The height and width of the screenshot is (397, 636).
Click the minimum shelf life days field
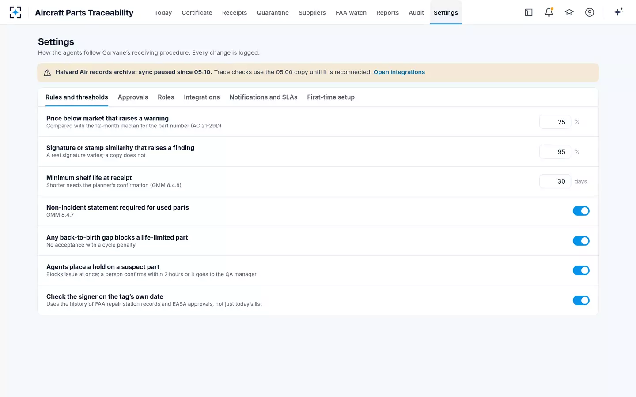555,181
